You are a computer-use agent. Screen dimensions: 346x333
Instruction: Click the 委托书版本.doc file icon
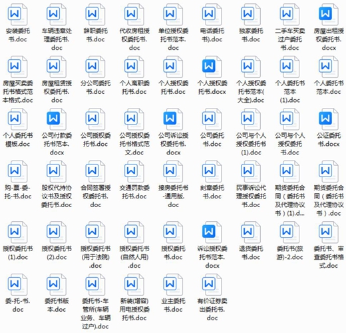[57, 284]
